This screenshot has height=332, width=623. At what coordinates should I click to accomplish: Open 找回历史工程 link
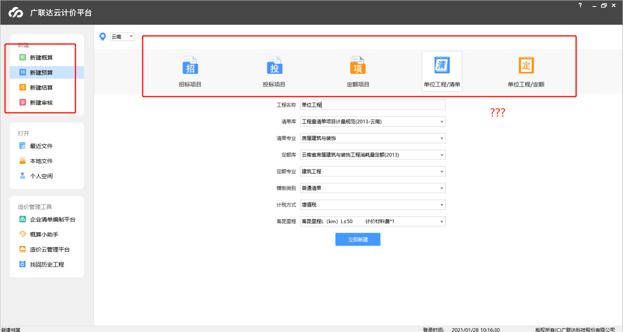point(47,264)
